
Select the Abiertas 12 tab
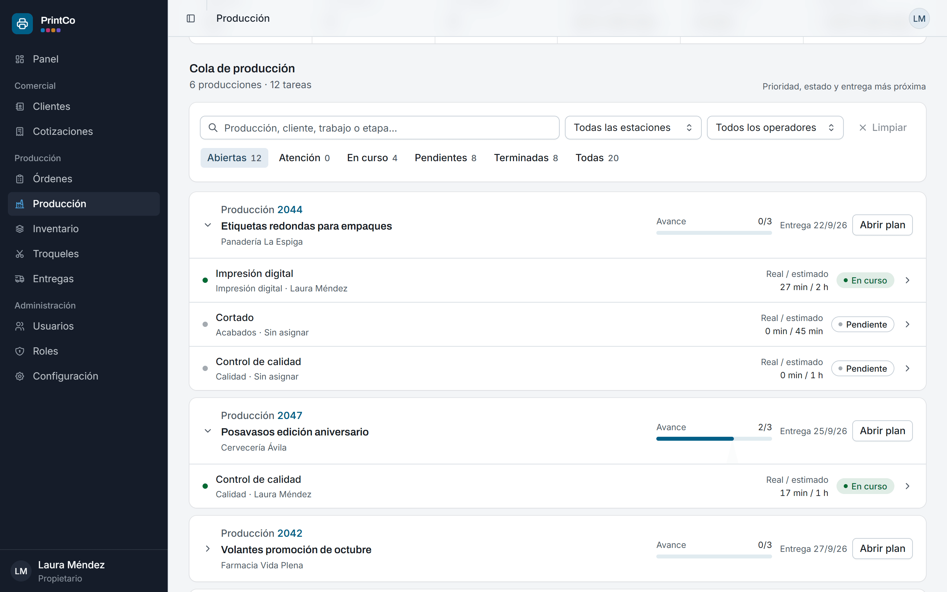[234, 158]
